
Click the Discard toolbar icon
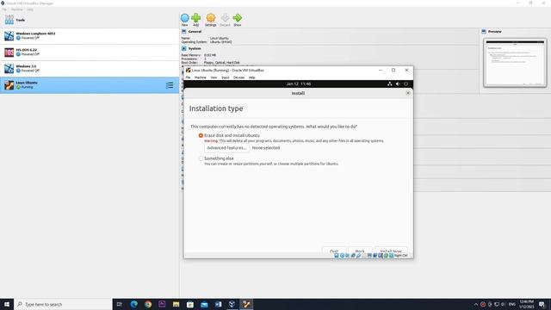coord(225,18)
